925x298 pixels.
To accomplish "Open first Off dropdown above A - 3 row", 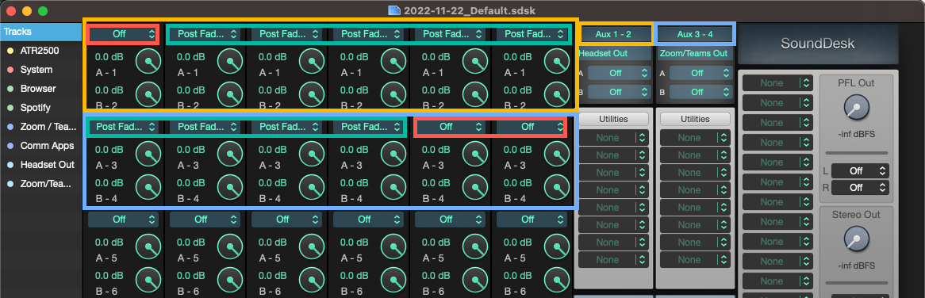I will [450, 127].
